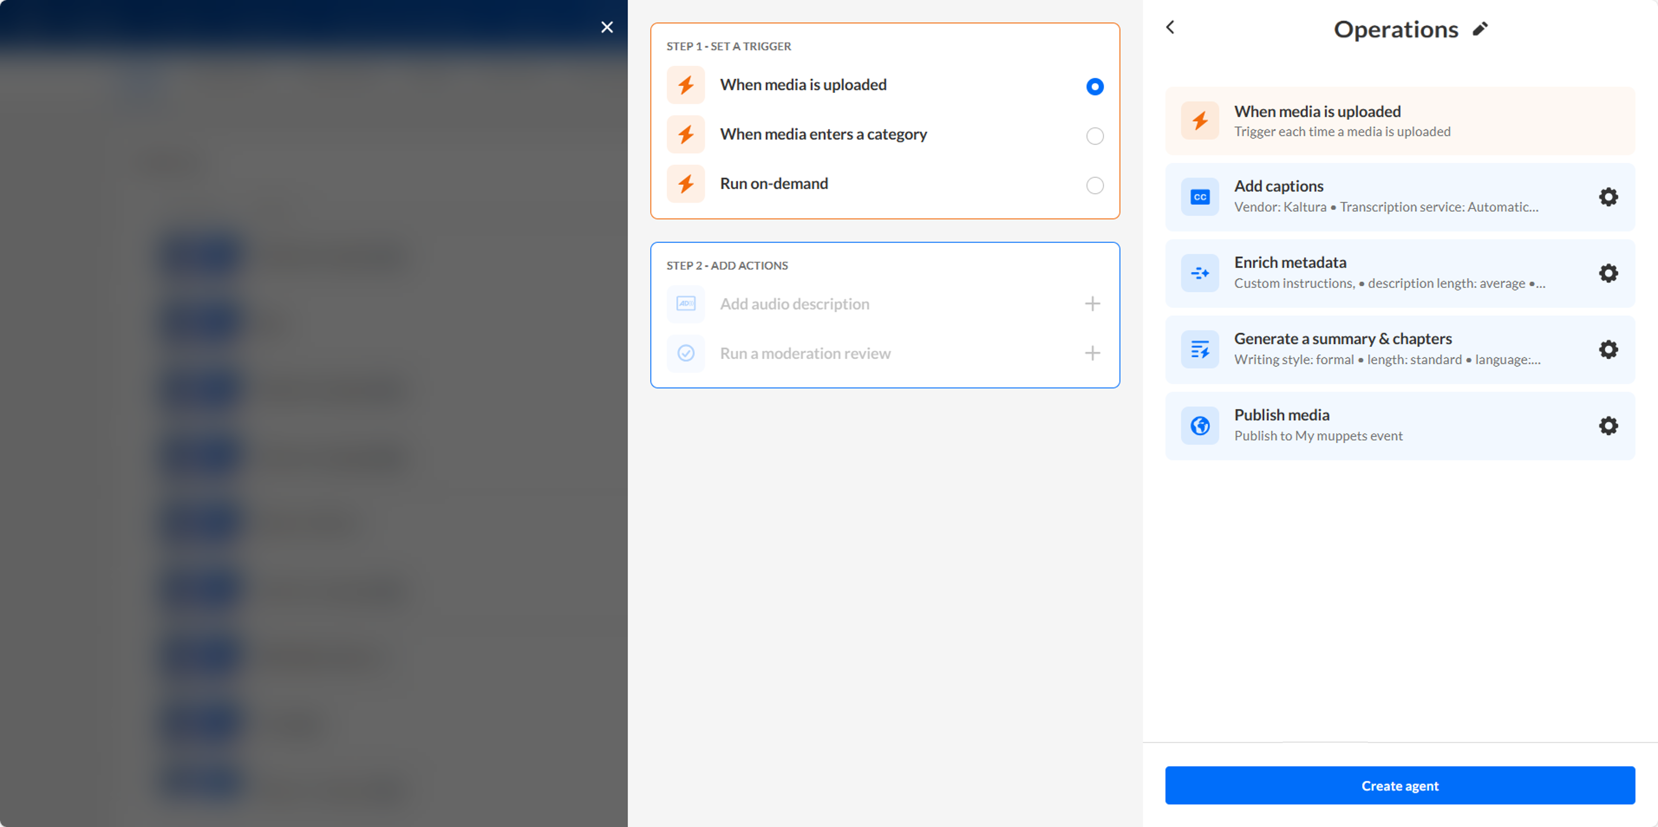Click the plus beside Run a moderation review
The height and width of the screenshot is (827, 1658).
(x=1092, y=353)
